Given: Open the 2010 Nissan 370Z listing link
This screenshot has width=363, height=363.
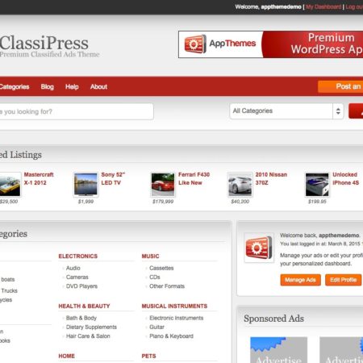Looking at the screenshot, I should [x=271, y=178].
